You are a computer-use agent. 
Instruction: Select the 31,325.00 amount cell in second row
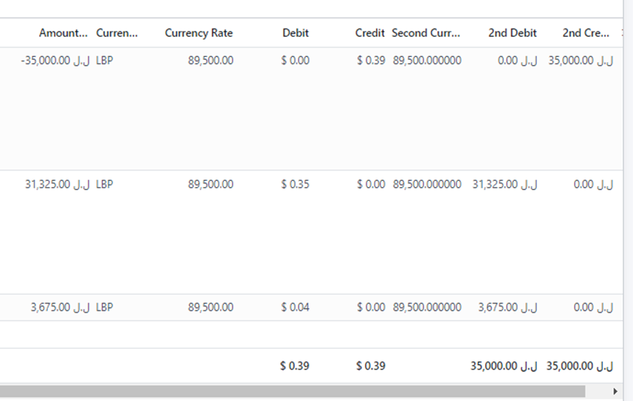tap(57, 184)
